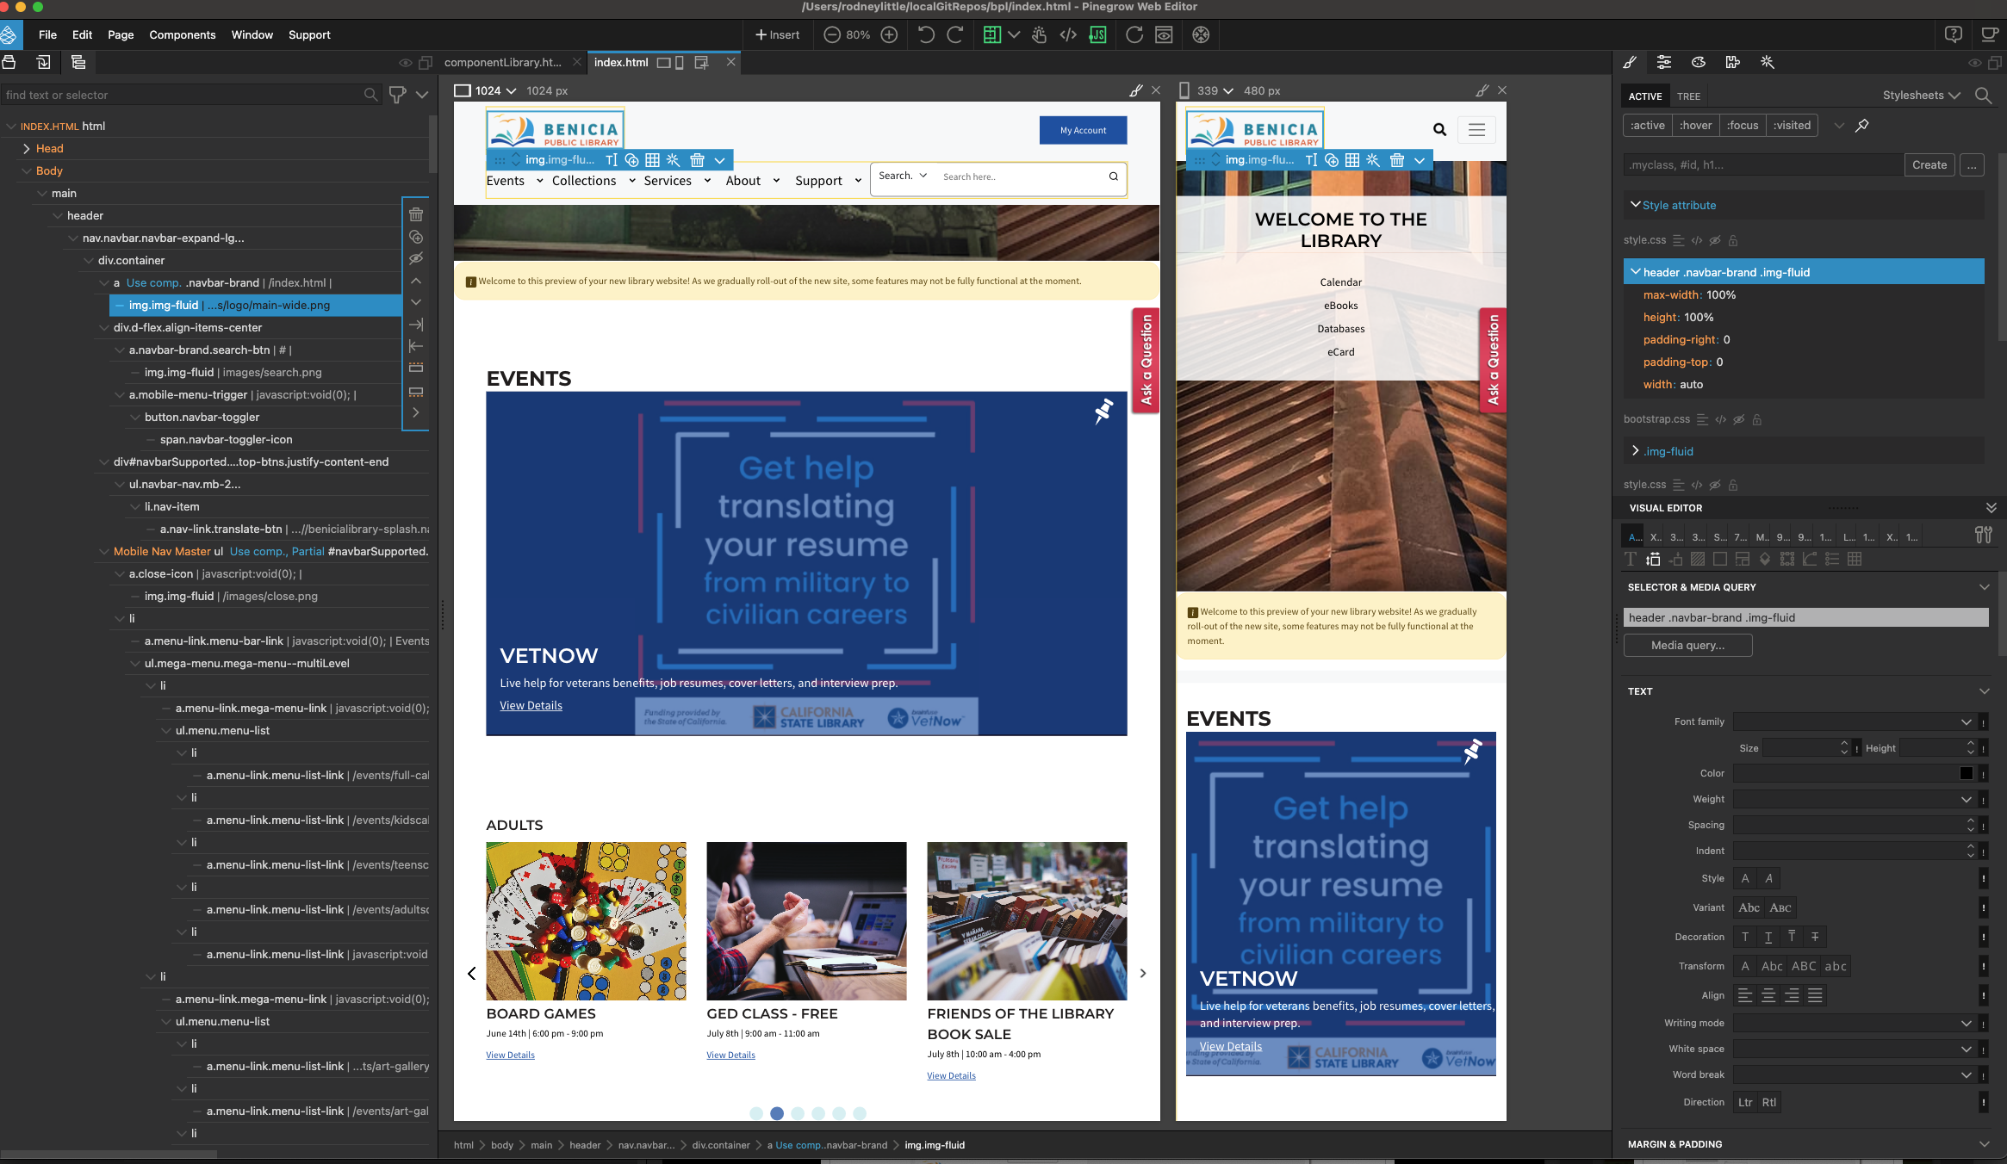Screen dimensions: 2007x1164
Task: Switch to the componentLibrary.ht tab
Action: [502, 62]
